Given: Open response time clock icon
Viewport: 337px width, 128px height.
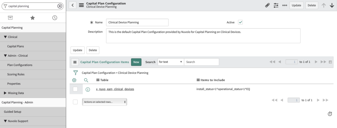Looking at the screenshot, I should click(330, 114).
